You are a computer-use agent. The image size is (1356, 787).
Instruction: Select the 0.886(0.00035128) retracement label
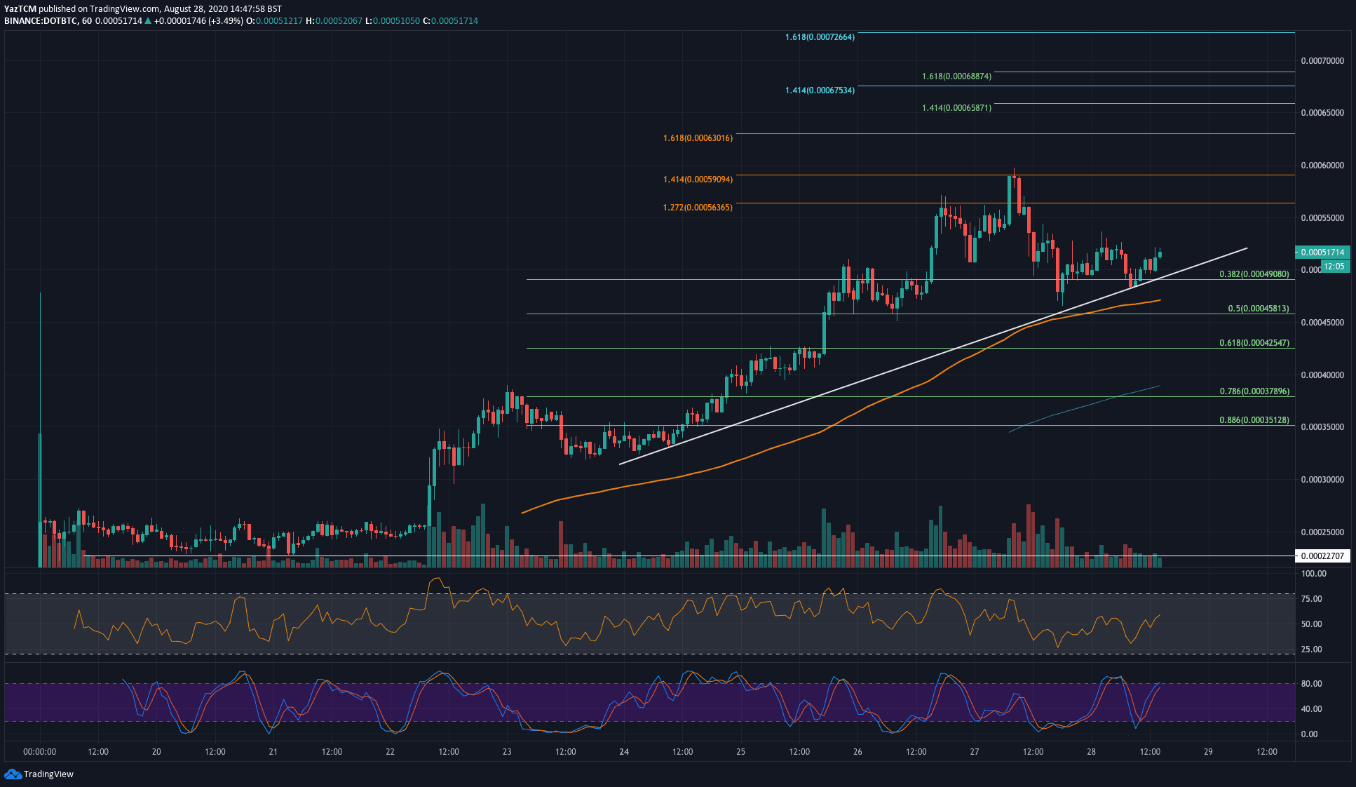1254,420
